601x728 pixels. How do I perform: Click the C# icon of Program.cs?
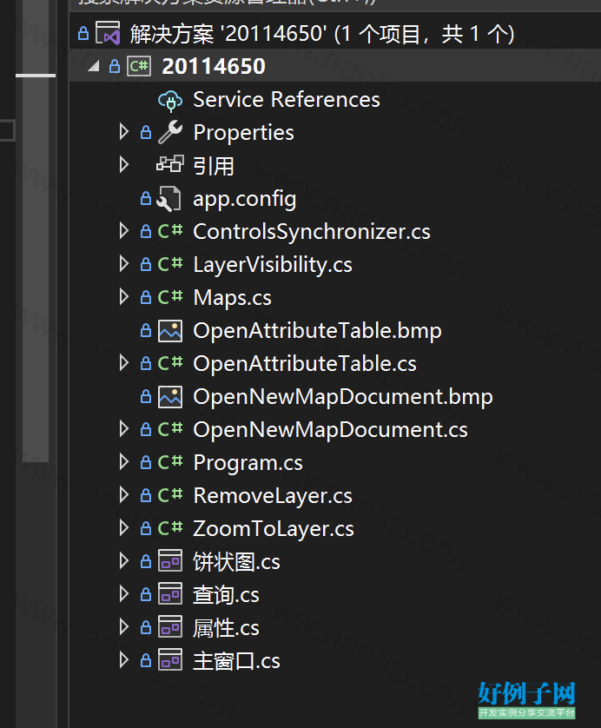click(x=170, y=462)
